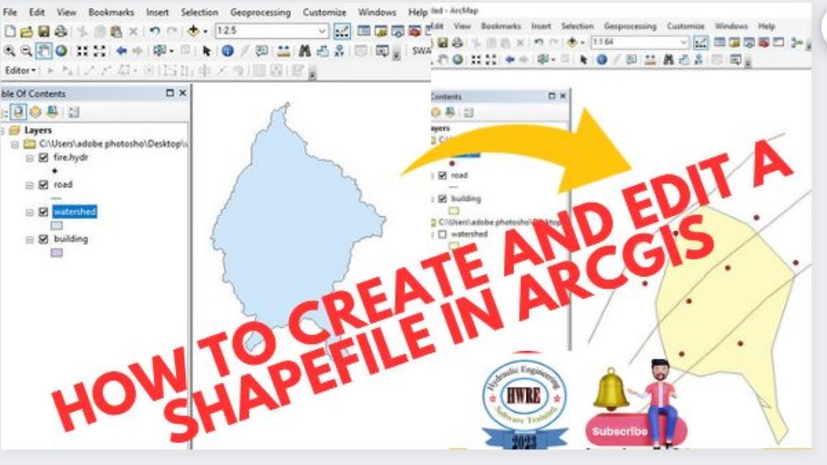Open Add Data dropdown arrow in left window
The height and width of the screenshot is (465, 827).
pos(205,31)
